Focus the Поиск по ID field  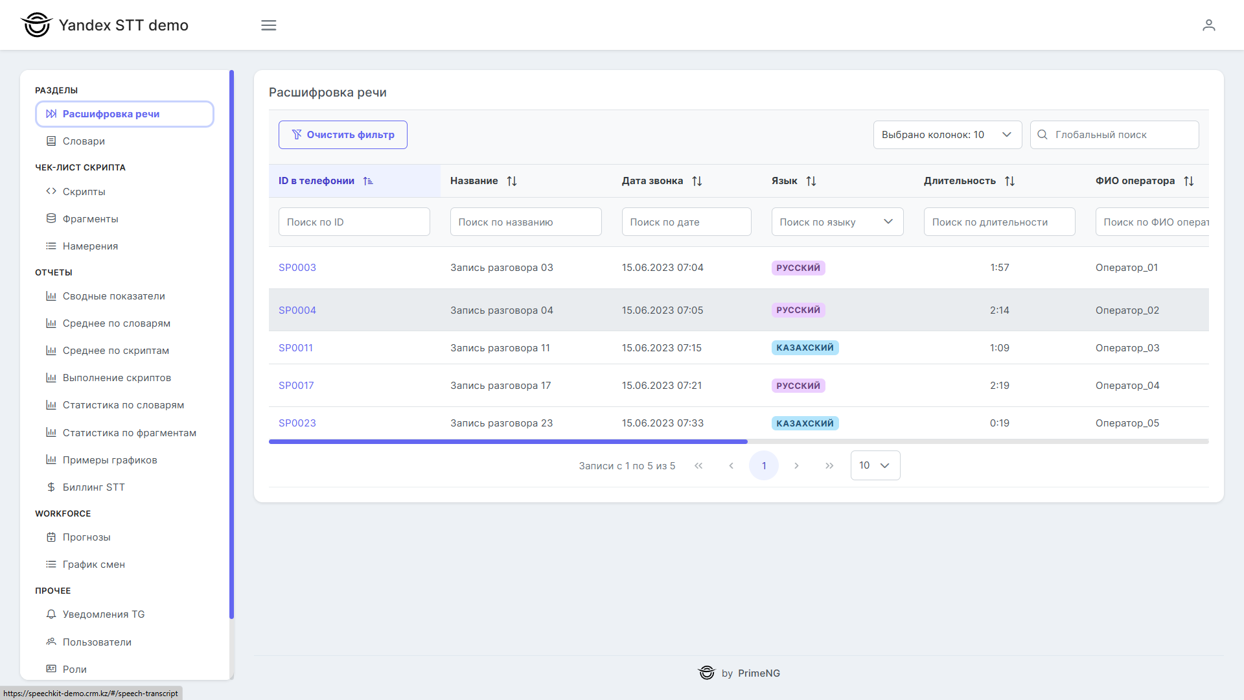click(x=354, y=222)
